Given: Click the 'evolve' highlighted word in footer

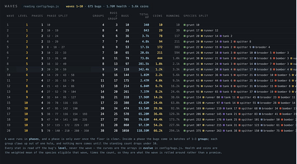Looking at the screenshot, I should (148, 148).
